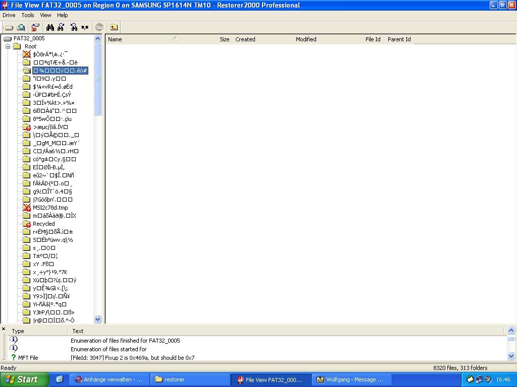
Task: Click the log panel scroll-down arrow
Action: [x=511, y=356]
